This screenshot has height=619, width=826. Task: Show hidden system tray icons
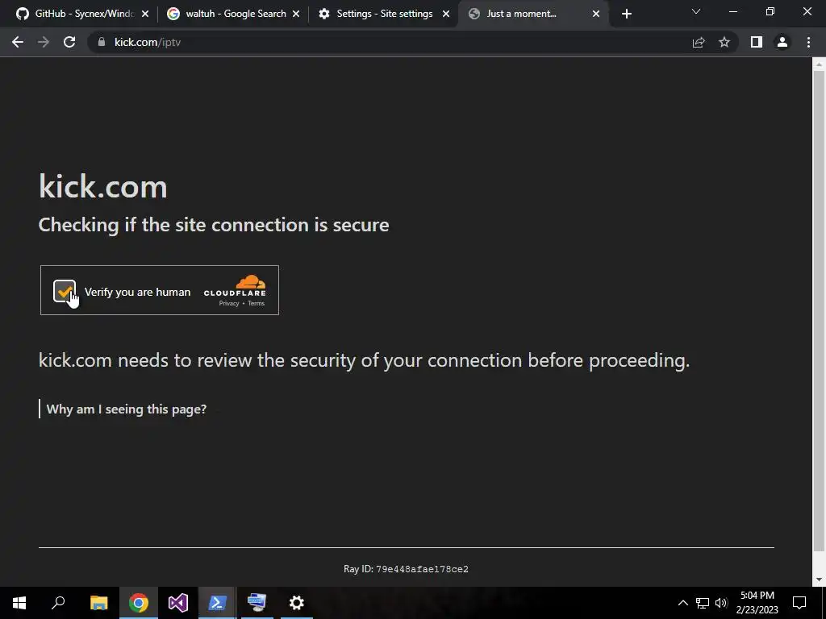tap(682, 603)
